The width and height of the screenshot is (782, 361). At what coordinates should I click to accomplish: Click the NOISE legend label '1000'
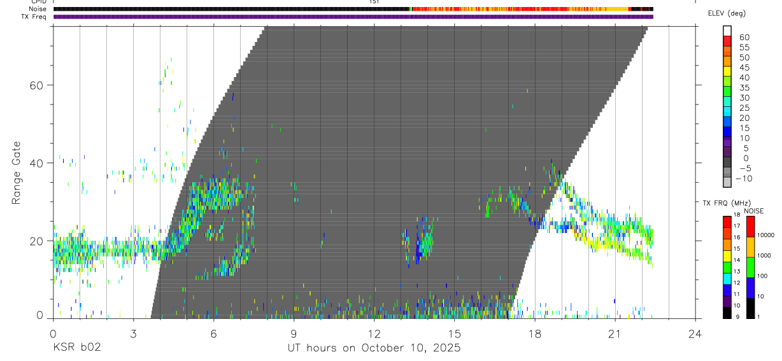(765, 255)
